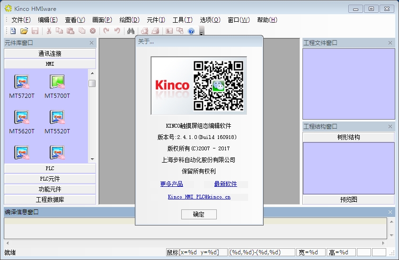Select the MT5520T HMI device icon

coord(57,118)
